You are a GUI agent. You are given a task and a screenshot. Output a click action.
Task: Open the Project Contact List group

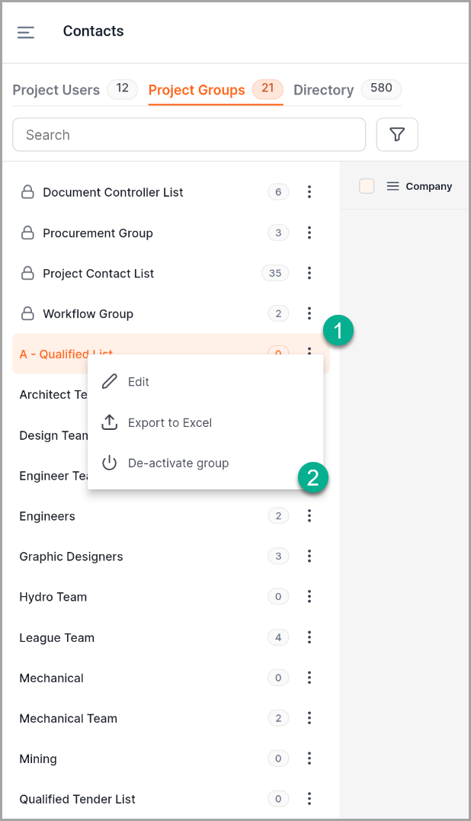coord(98,273)
